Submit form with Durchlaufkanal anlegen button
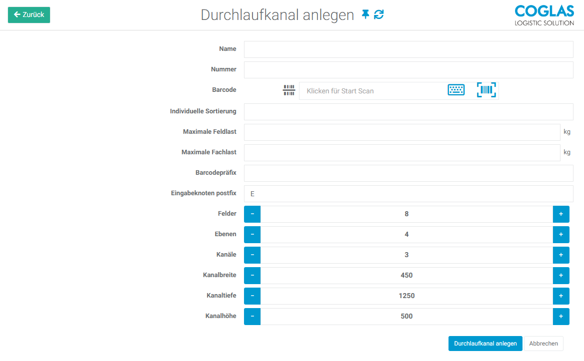 (x=485, y=344)
